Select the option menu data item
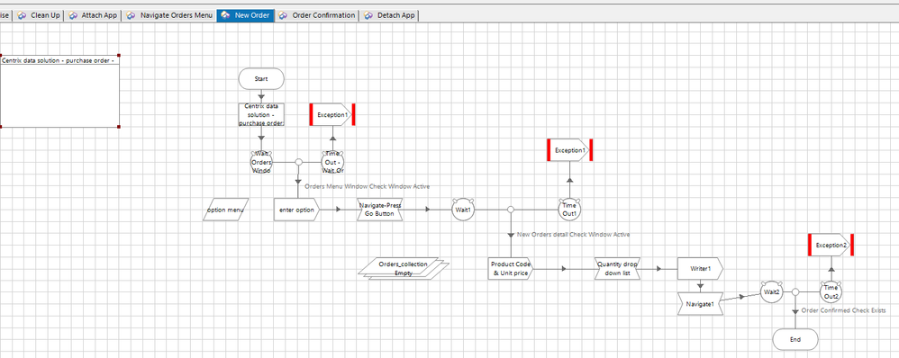 tap(226, 210)
